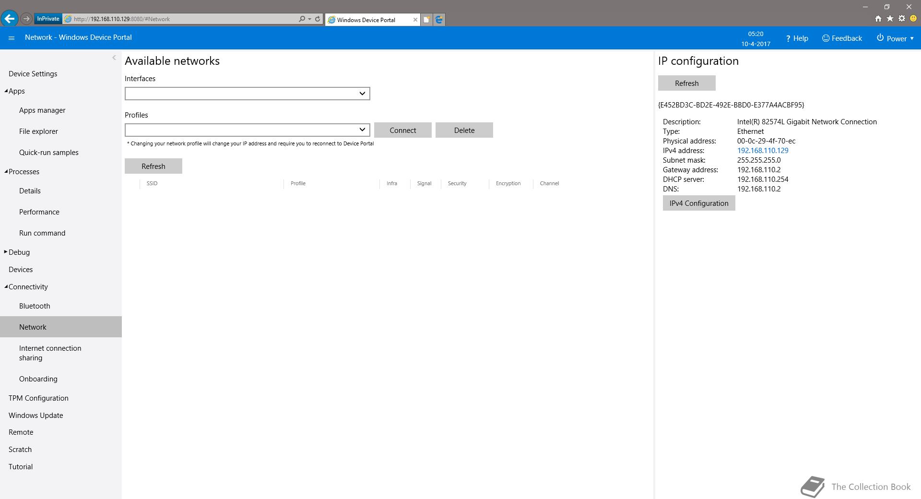
Task: Click the Channel column header
Action: click(549, 183)
